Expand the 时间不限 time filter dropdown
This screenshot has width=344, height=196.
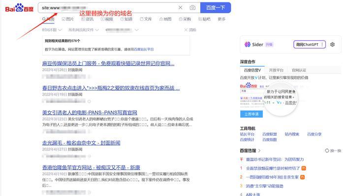pos(52,30)
